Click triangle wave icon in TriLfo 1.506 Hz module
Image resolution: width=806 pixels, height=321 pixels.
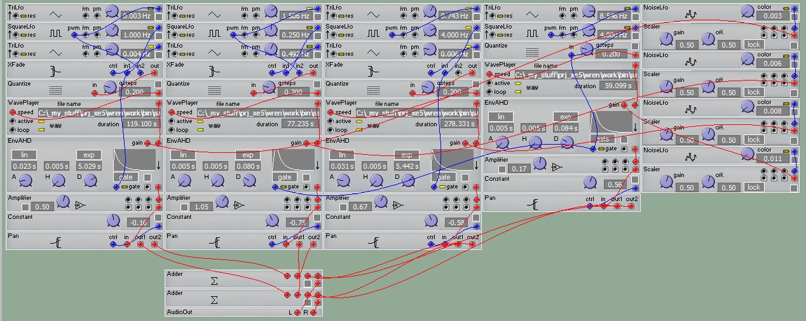click(215, 14)
